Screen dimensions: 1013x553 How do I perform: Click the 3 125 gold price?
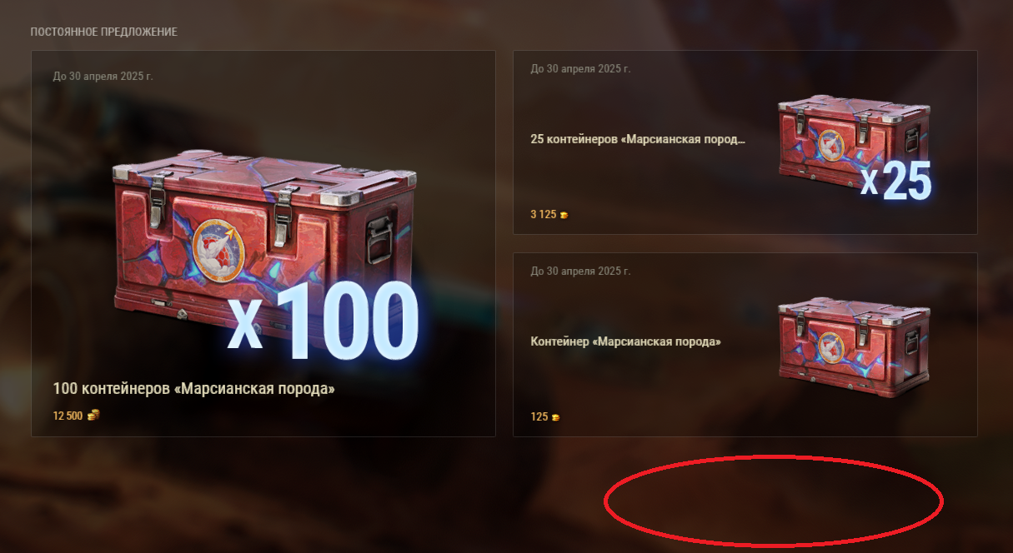coord(544,215)
